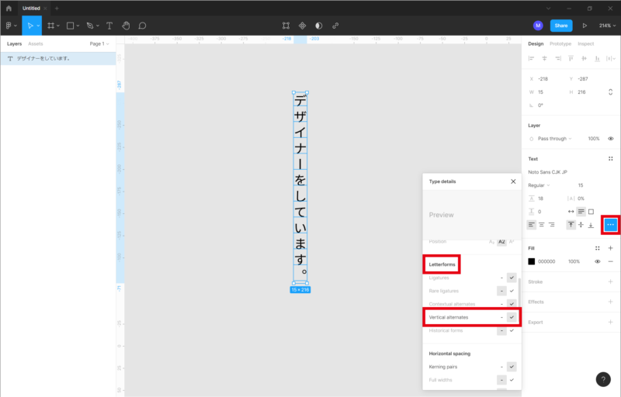Open the Pass through blend mode dropdown
The height and width of the screenshot is (397, 621).
[x=554, y=139]
